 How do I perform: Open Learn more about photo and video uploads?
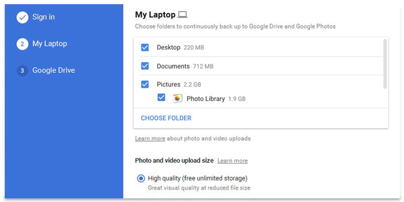pyautogui.click(x=150, y=139)
